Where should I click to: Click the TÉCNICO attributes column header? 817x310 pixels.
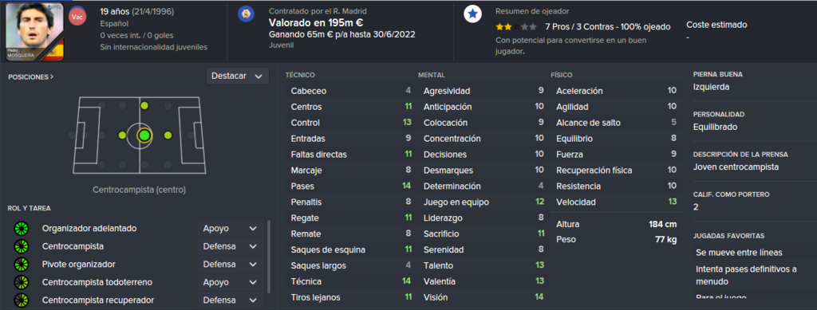(300, 75)
